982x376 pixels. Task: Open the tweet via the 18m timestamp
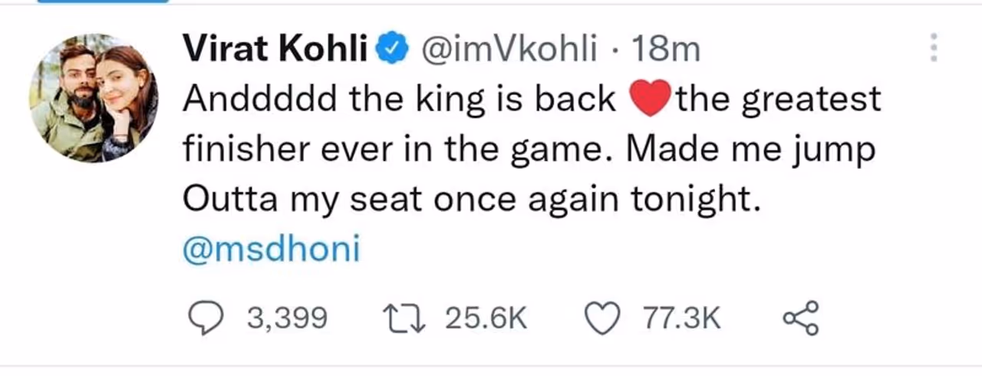coord(665,51)
